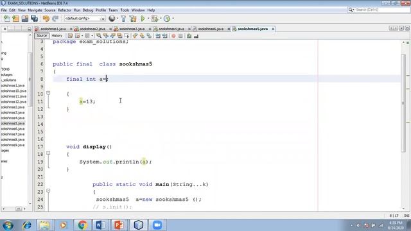The width and height of the screenshot is (411, 231).
Task: Open the Source menu
Action: coord(50,10)
